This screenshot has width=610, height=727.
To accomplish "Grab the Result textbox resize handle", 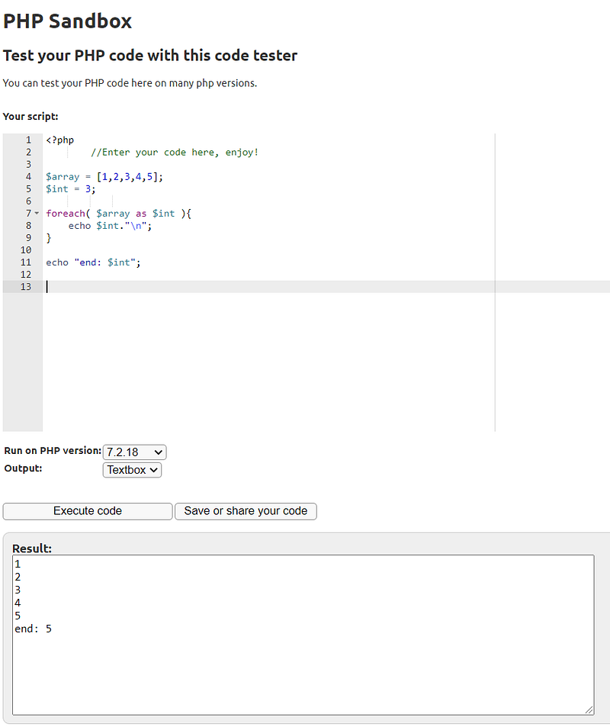I will 589,709.
